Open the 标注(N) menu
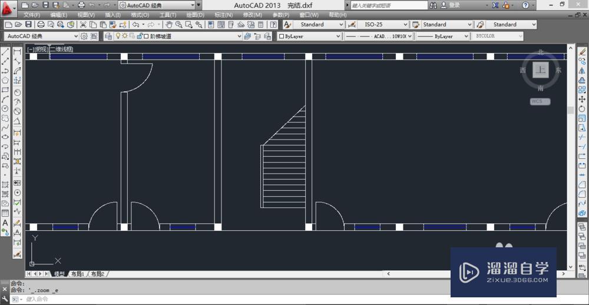This screenshot has height=305, width=589. click(223, 15)
